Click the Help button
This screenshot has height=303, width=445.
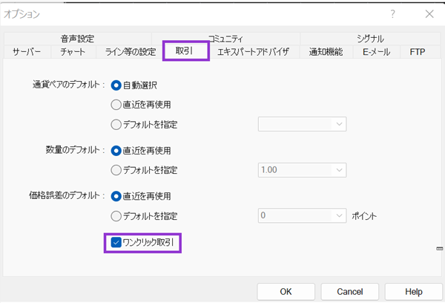414,292
